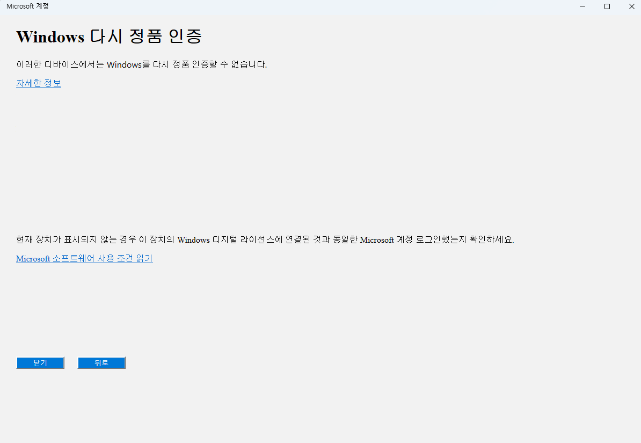Open the 자세한 정보 link
641x443 pixels.
coord(39,83)
